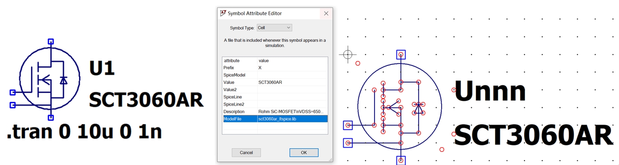Select the highlighted ModelFile attribute row
Viewport: 619px width, 165px height.
coord(275,119)
